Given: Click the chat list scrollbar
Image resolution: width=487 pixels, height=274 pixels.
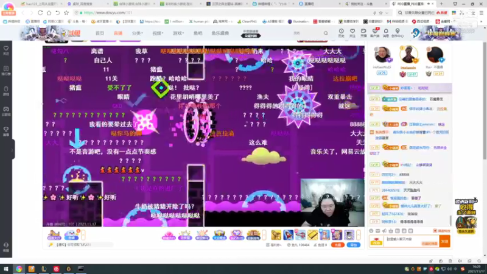Looking at the screenshot, I should pyautogui.click(x=450, y=220).
